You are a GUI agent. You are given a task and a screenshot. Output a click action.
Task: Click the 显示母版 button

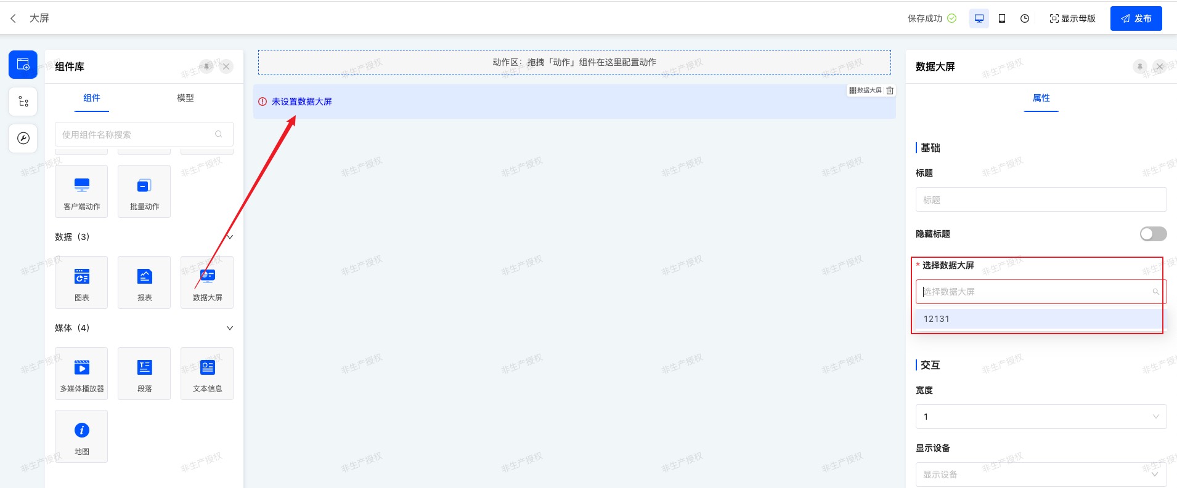pos(1073,18)
